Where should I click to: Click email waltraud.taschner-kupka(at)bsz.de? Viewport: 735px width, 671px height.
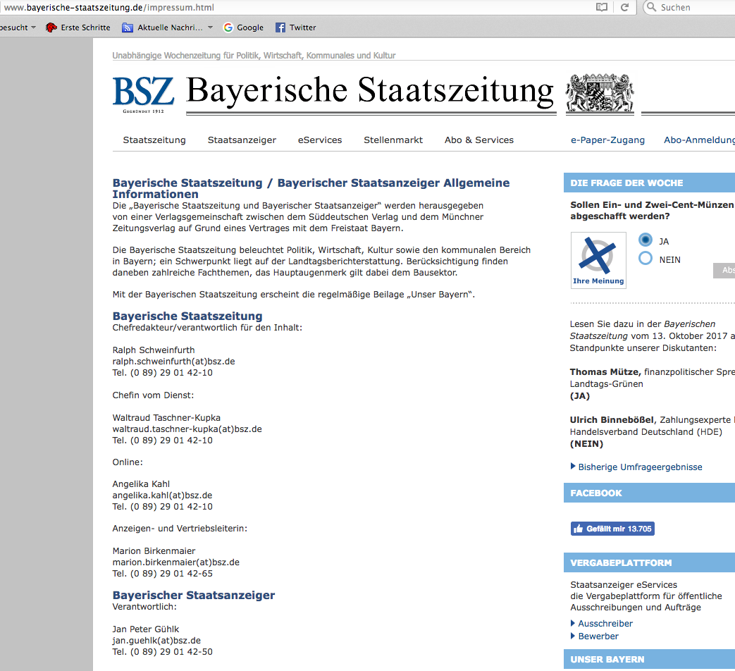coord(187,429)
